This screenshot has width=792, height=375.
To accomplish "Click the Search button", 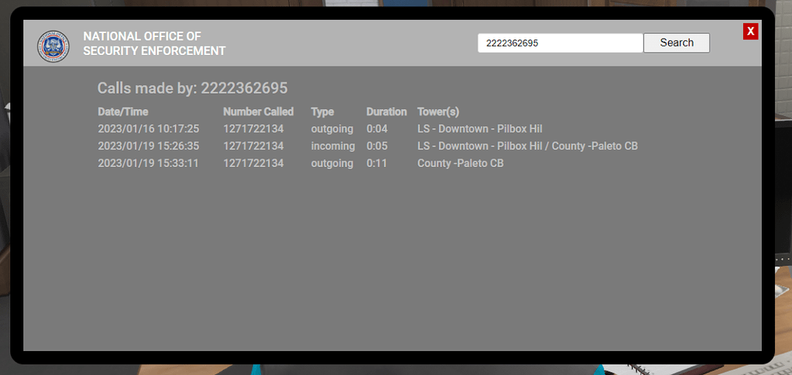I will point(677,43).
